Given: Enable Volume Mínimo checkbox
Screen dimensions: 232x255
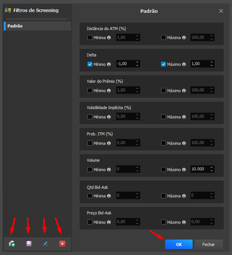Looking at the screenshot, I should coord(90,170).
